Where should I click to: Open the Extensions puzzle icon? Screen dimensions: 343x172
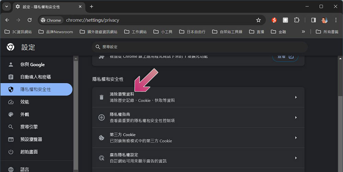[x=297, y=20]
